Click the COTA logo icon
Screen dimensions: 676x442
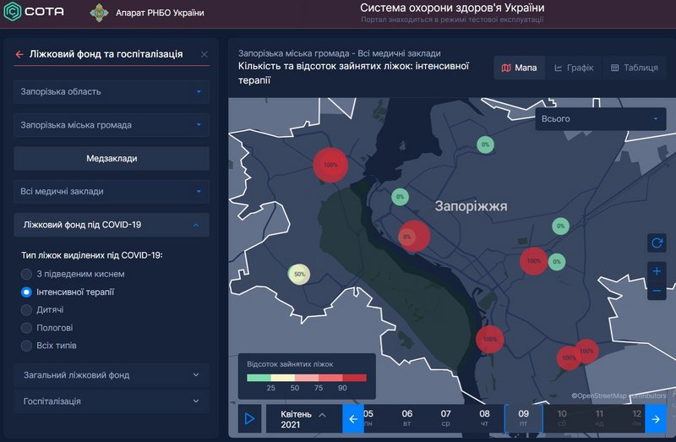tap(14, 14)
